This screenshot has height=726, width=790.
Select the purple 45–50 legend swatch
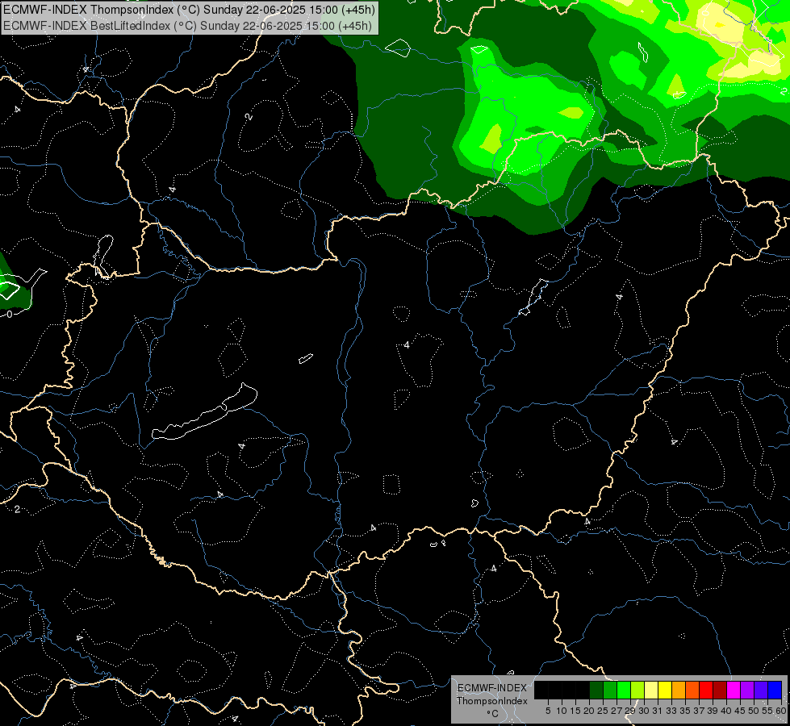(747, 691)
